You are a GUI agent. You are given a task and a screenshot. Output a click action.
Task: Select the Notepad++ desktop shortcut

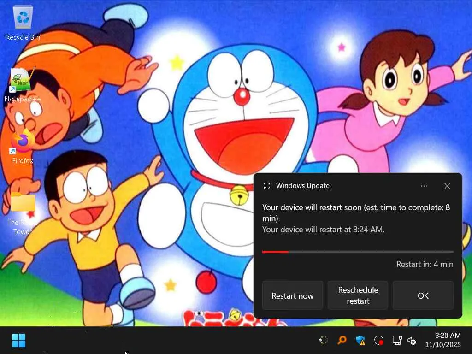pyautogui.click(x=23, y=85)
